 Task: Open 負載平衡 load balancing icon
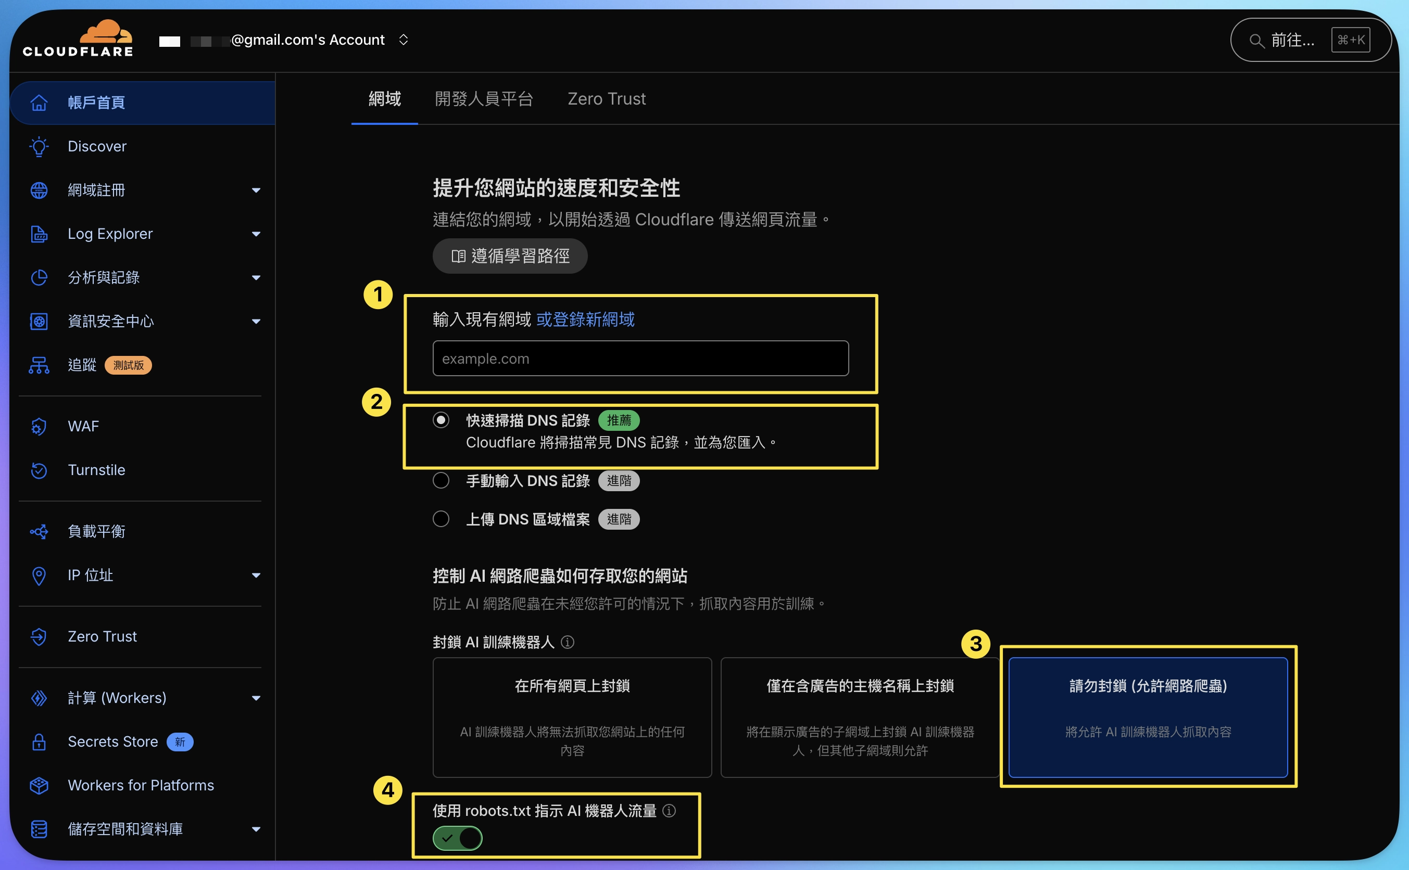[39, 531]
